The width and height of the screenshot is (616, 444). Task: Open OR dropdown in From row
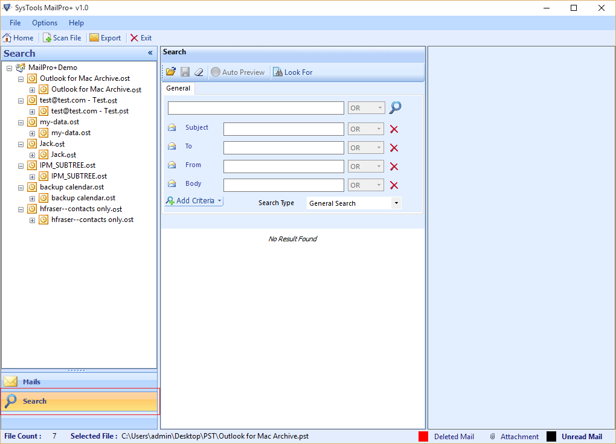click(x=366, y=166)
